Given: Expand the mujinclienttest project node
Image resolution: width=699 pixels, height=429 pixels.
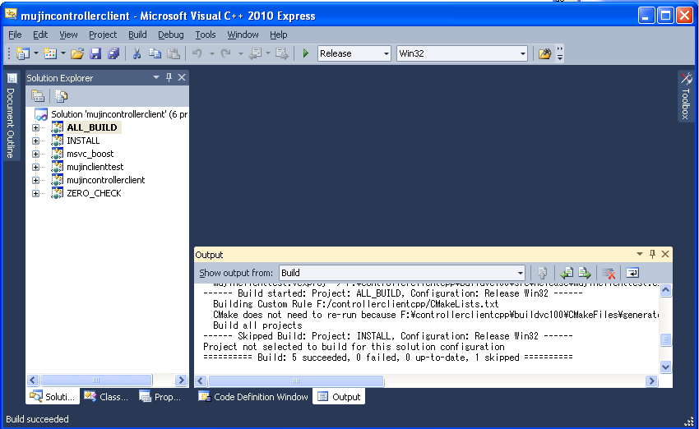Looking at the screenshot, I should (x=35, y=167).
